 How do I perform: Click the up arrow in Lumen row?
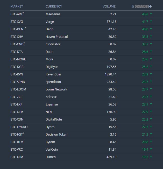click(x=151, y=157)
